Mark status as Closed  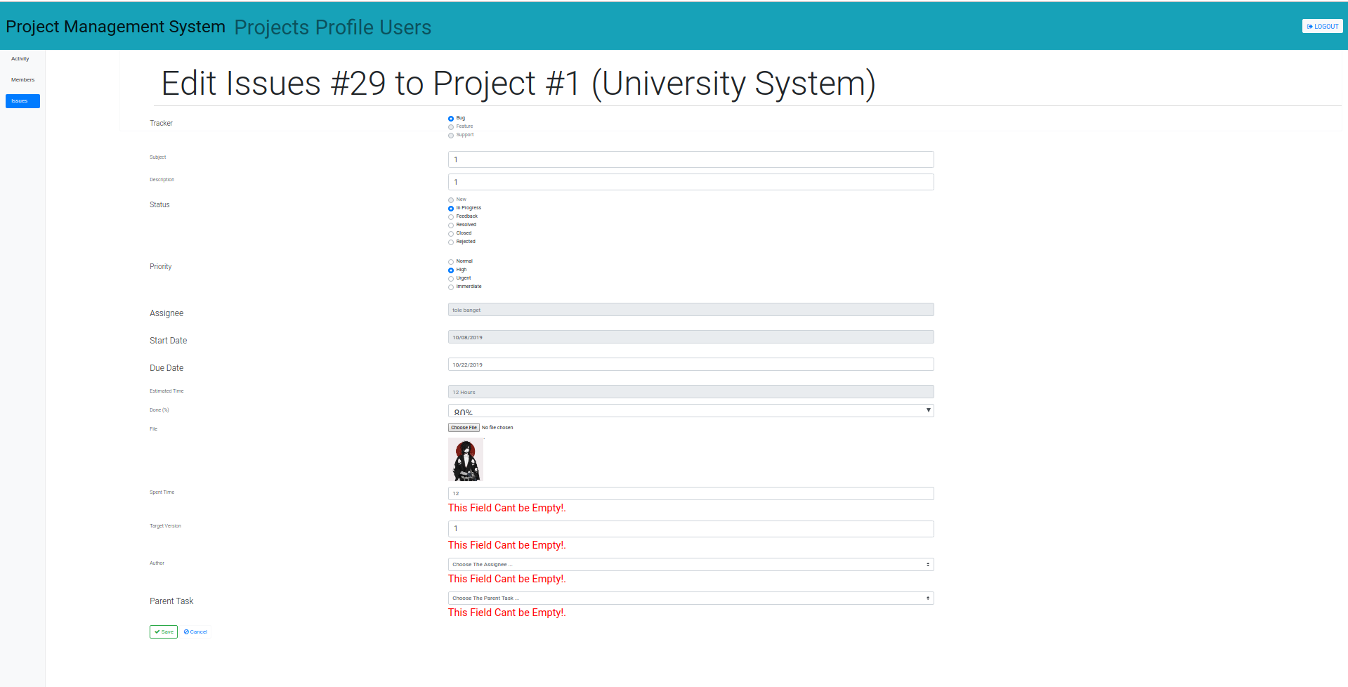coord(451,234)
